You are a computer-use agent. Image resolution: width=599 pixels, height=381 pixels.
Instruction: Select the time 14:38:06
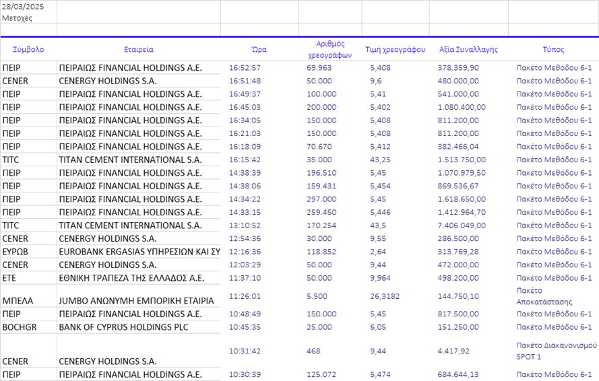[x=245, y=186]
